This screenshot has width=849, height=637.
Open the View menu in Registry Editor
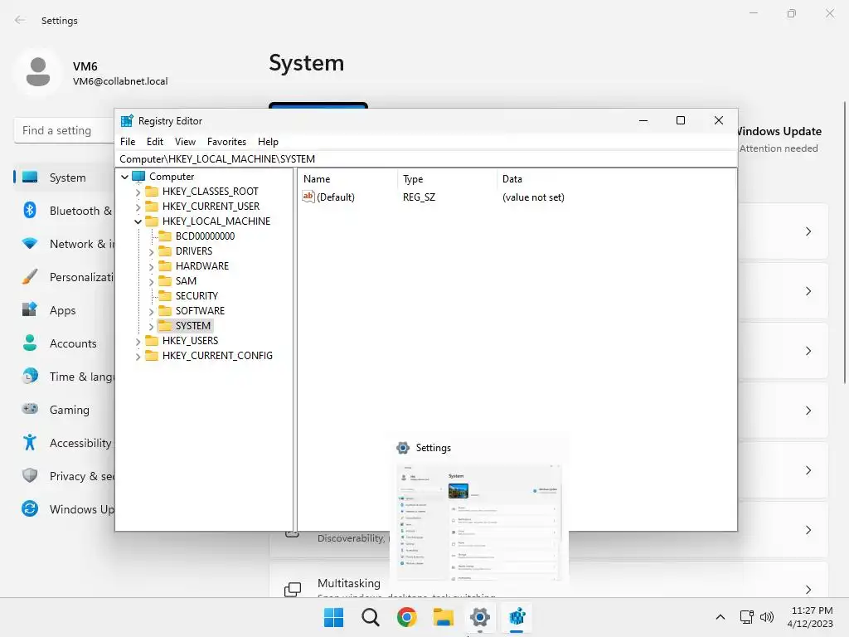pyautogui.click(x=185, y=142)
